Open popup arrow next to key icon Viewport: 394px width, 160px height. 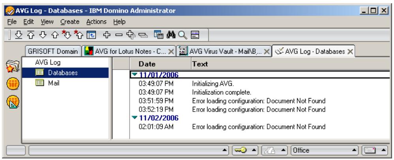tap(253, 150)
